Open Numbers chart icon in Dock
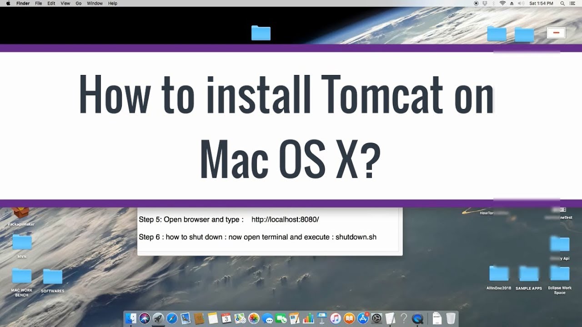The width and height of the screenshot is (582, 327). pyautogui.click(x=309, y=318)
